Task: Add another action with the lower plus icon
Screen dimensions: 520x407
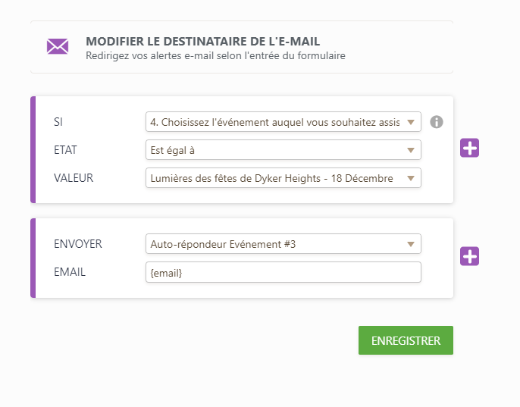Action: 469,256
